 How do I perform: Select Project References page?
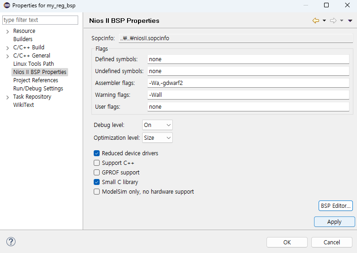36,80
